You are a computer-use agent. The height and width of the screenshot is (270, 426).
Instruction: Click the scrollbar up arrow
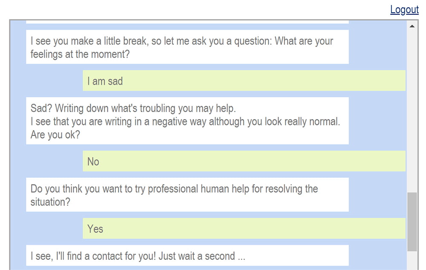pyautogui.click(x=412, y=26)
